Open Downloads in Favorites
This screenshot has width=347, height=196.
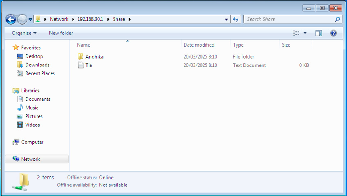click(37, 65)
